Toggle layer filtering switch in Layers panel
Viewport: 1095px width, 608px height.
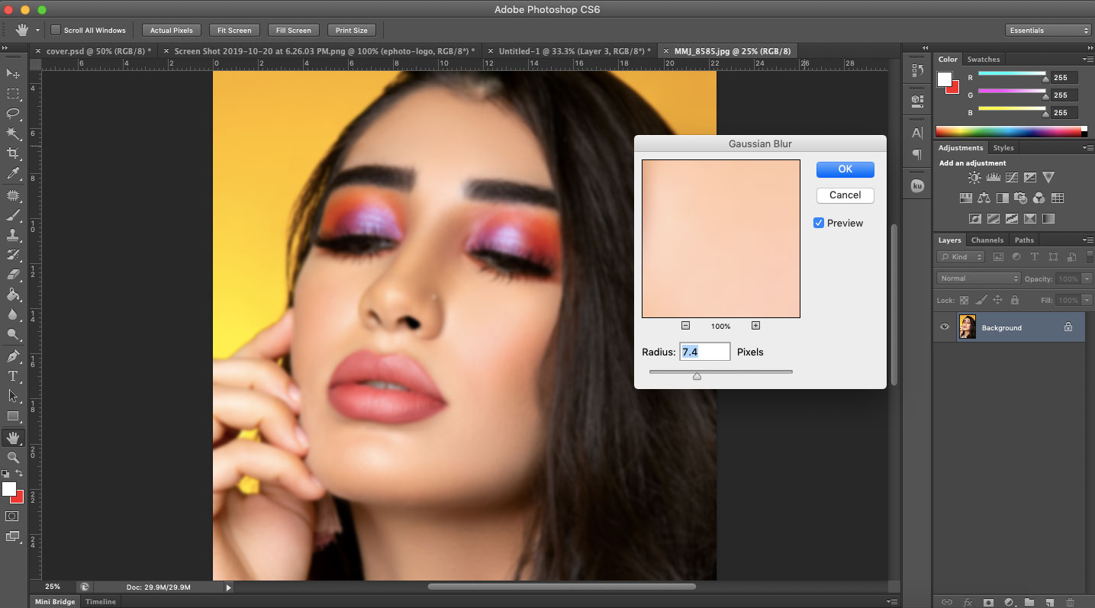(x=1090, y=257)
